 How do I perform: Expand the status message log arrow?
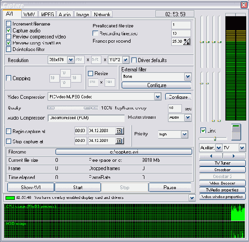click(192, 198)
